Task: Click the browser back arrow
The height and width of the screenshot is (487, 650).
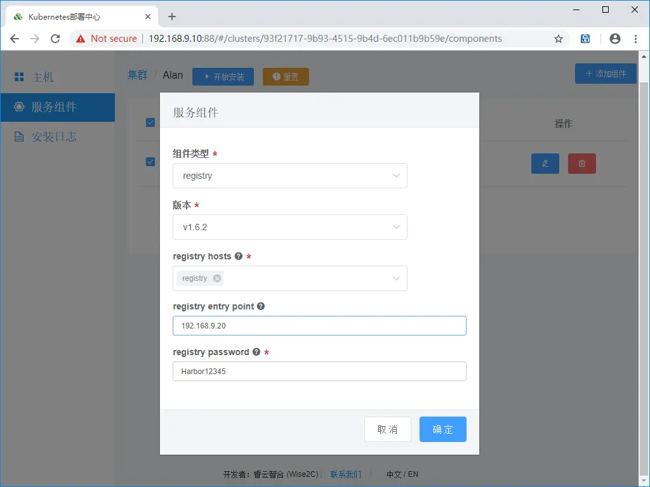Action: coord(15,39)
